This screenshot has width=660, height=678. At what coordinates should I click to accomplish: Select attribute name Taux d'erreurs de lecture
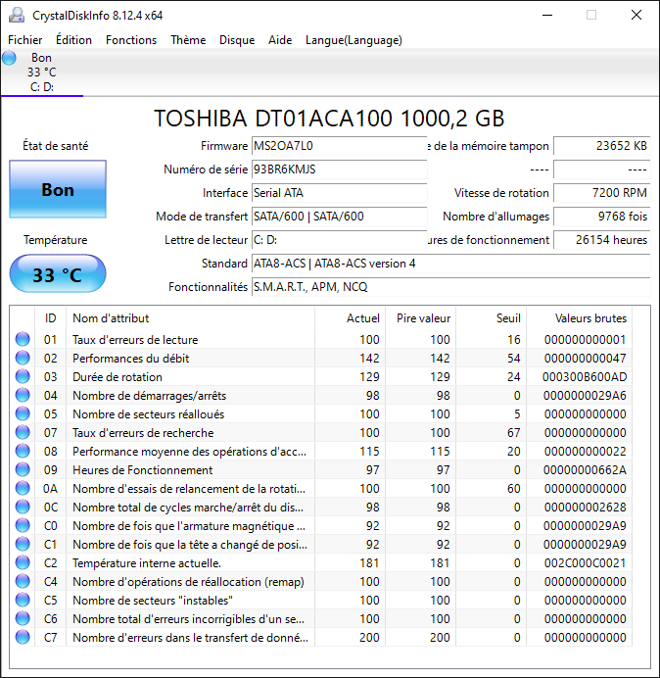point(135,339)
